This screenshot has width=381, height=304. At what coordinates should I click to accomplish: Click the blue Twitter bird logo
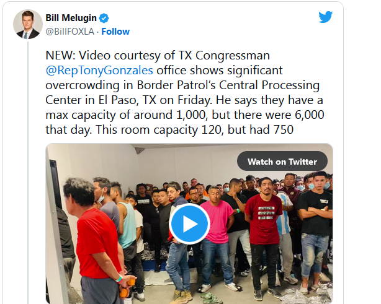(x=325, y=17)
